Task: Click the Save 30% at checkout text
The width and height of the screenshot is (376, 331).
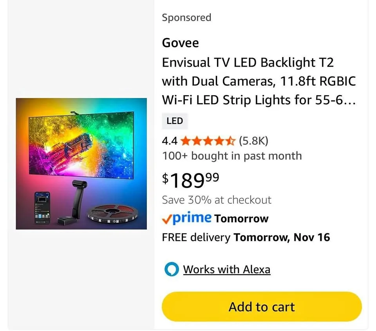Action: pos(217,200)
